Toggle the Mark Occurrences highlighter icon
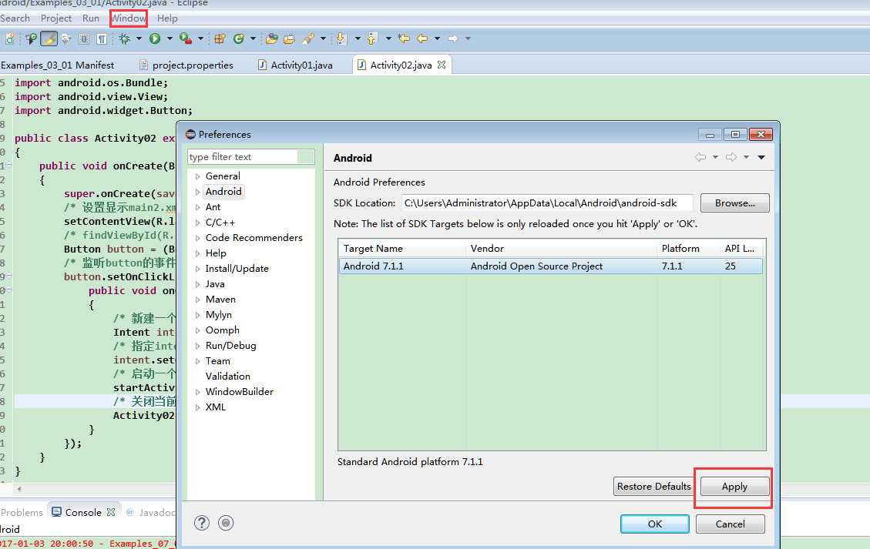Screen dimensions: 870x549 [x=49, y=38]
